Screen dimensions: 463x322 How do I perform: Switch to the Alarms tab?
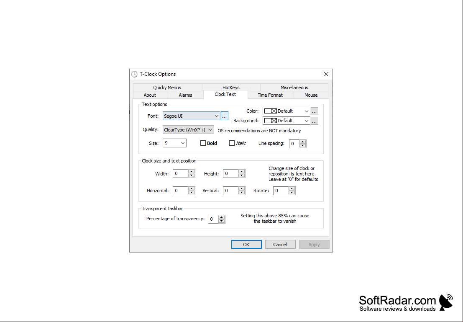[x=185, y=95]
